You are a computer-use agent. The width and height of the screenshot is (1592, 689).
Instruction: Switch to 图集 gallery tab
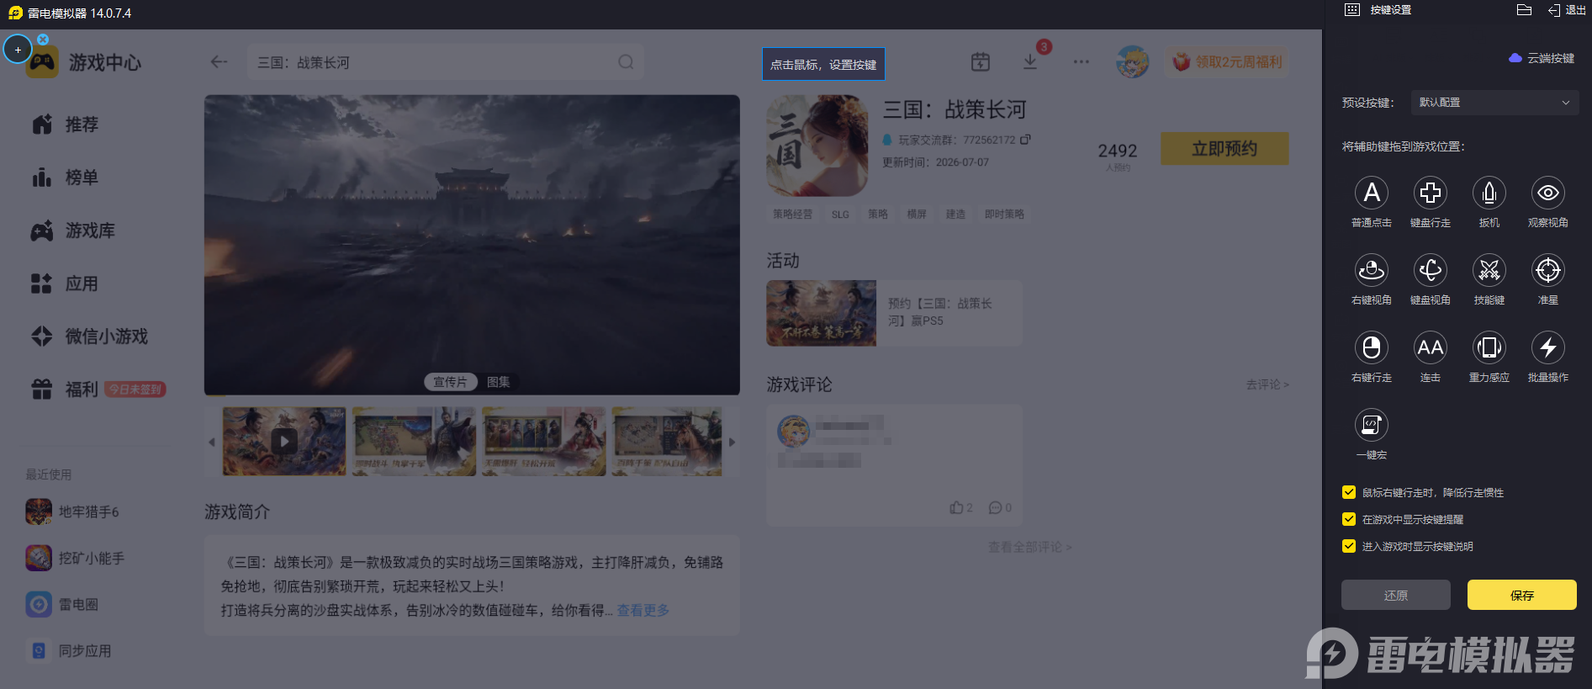499,382
